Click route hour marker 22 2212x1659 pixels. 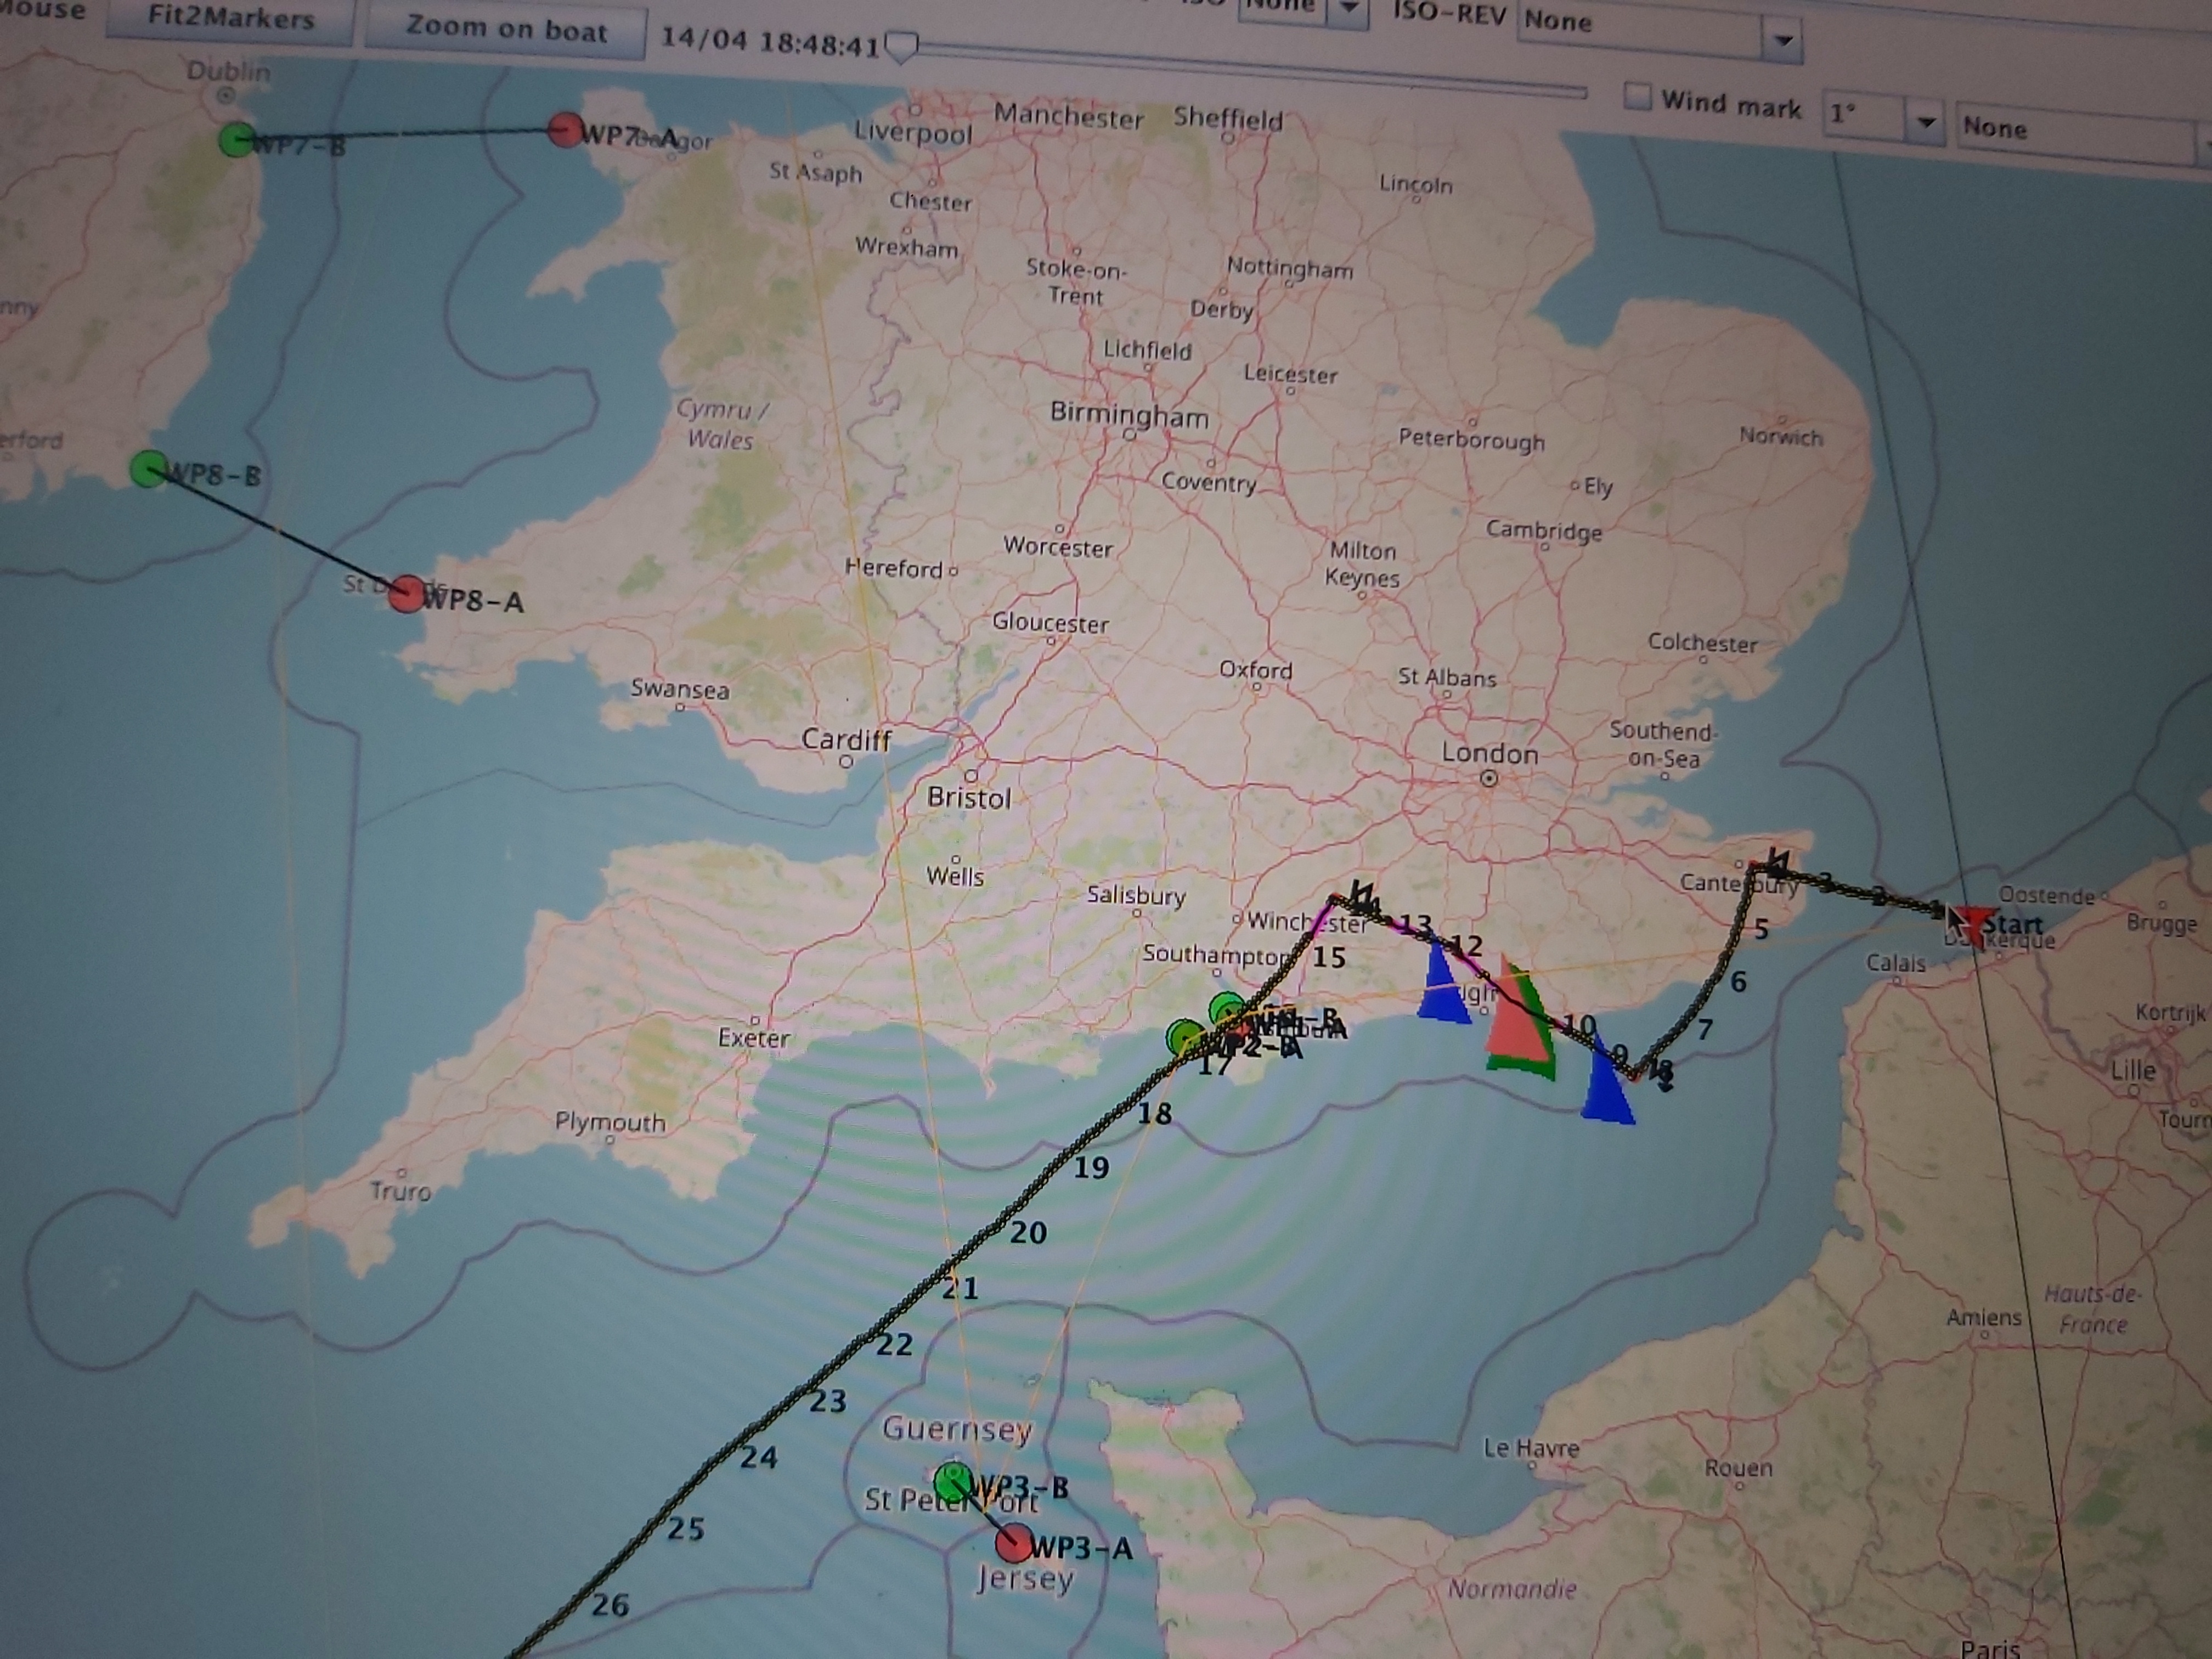[x=894, y=1345]
